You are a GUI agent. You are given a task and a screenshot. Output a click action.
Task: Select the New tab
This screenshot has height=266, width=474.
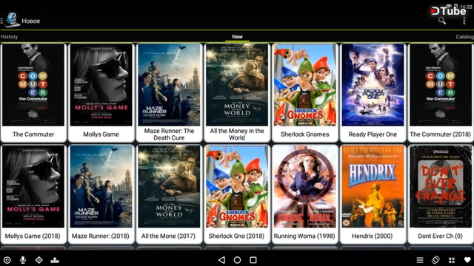click(x=237, y=36)
